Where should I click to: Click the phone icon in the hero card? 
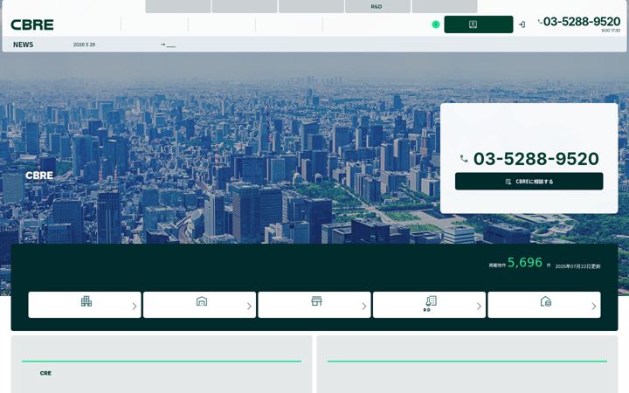point(464,158)
